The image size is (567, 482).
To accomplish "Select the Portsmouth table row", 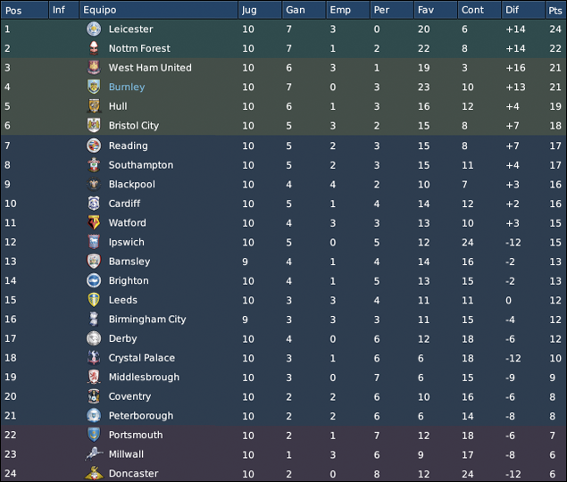I will click(x=284, y=435).
